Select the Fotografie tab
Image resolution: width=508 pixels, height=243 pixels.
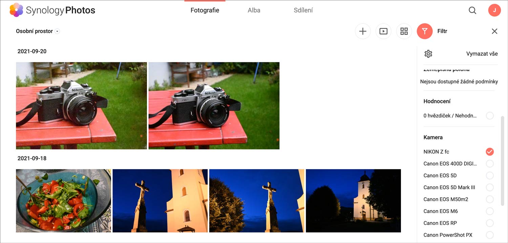pyautogui.click(x=205, y=10)
